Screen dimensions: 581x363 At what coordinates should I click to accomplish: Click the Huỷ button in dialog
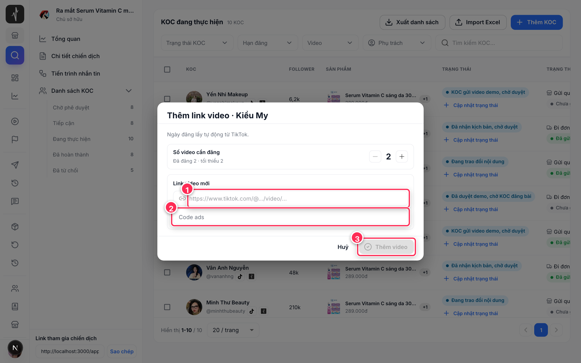click(343, 247)
